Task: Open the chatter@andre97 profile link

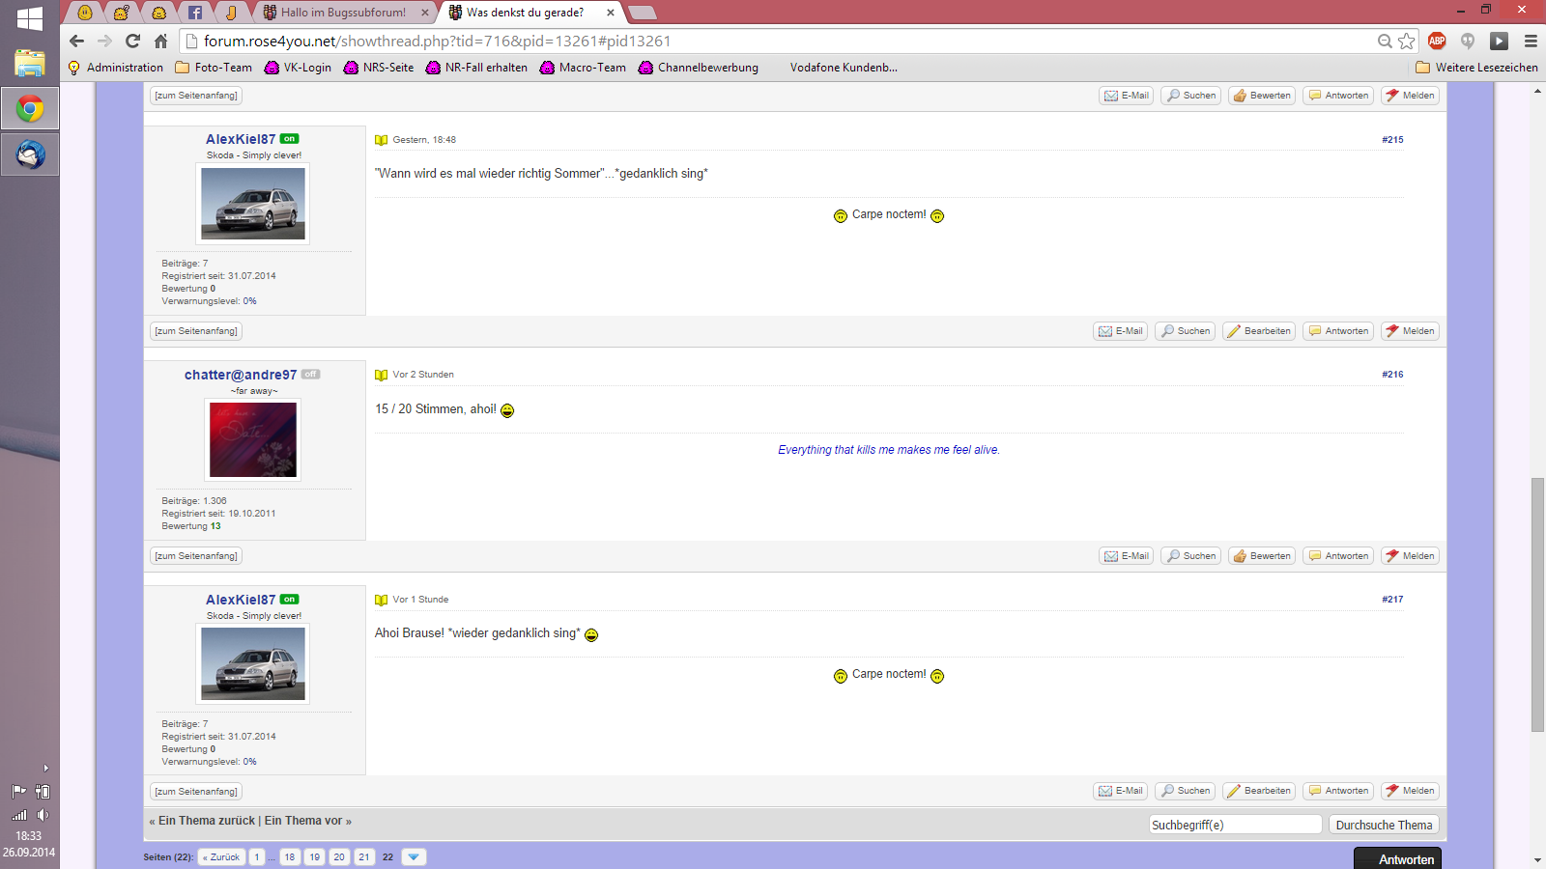Action: (x=241, y=375)
